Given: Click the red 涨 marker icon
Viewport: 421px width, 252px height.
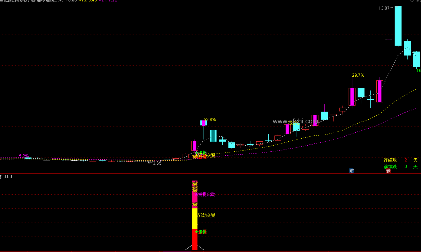Looking at the screenshot, I should point(388,171).
